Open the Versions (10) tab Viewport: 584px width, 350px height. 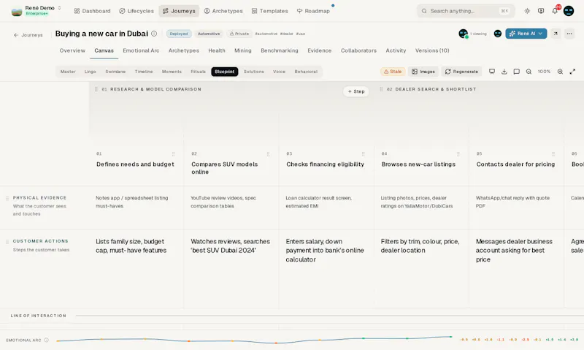[432, 50]
